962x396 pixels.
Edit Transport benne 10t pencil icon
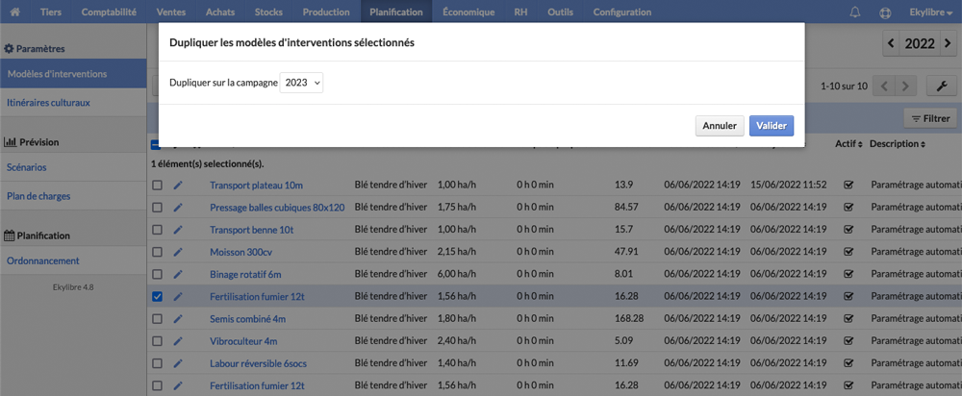(178, 230)
